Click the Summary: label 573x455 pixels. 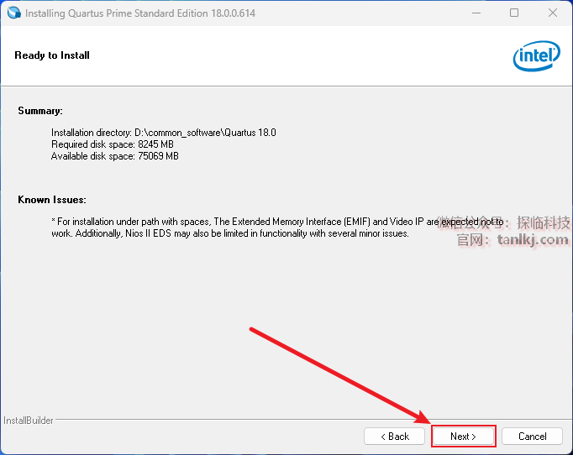coord(40,111)
